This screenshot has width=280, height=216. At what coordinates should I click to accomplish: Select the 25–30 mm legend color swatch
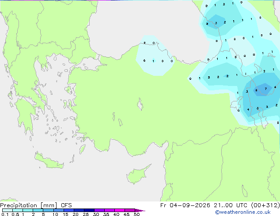click(89, 210)
